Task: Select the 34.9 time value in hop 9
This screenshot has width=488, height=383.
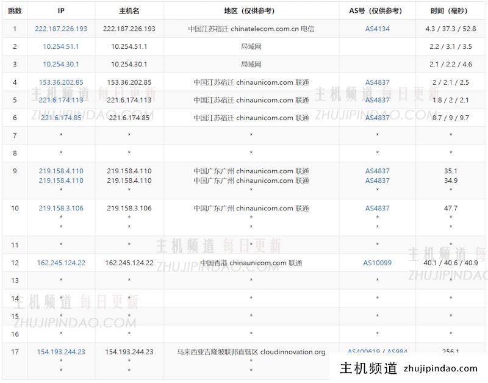Action: point(451,181)
